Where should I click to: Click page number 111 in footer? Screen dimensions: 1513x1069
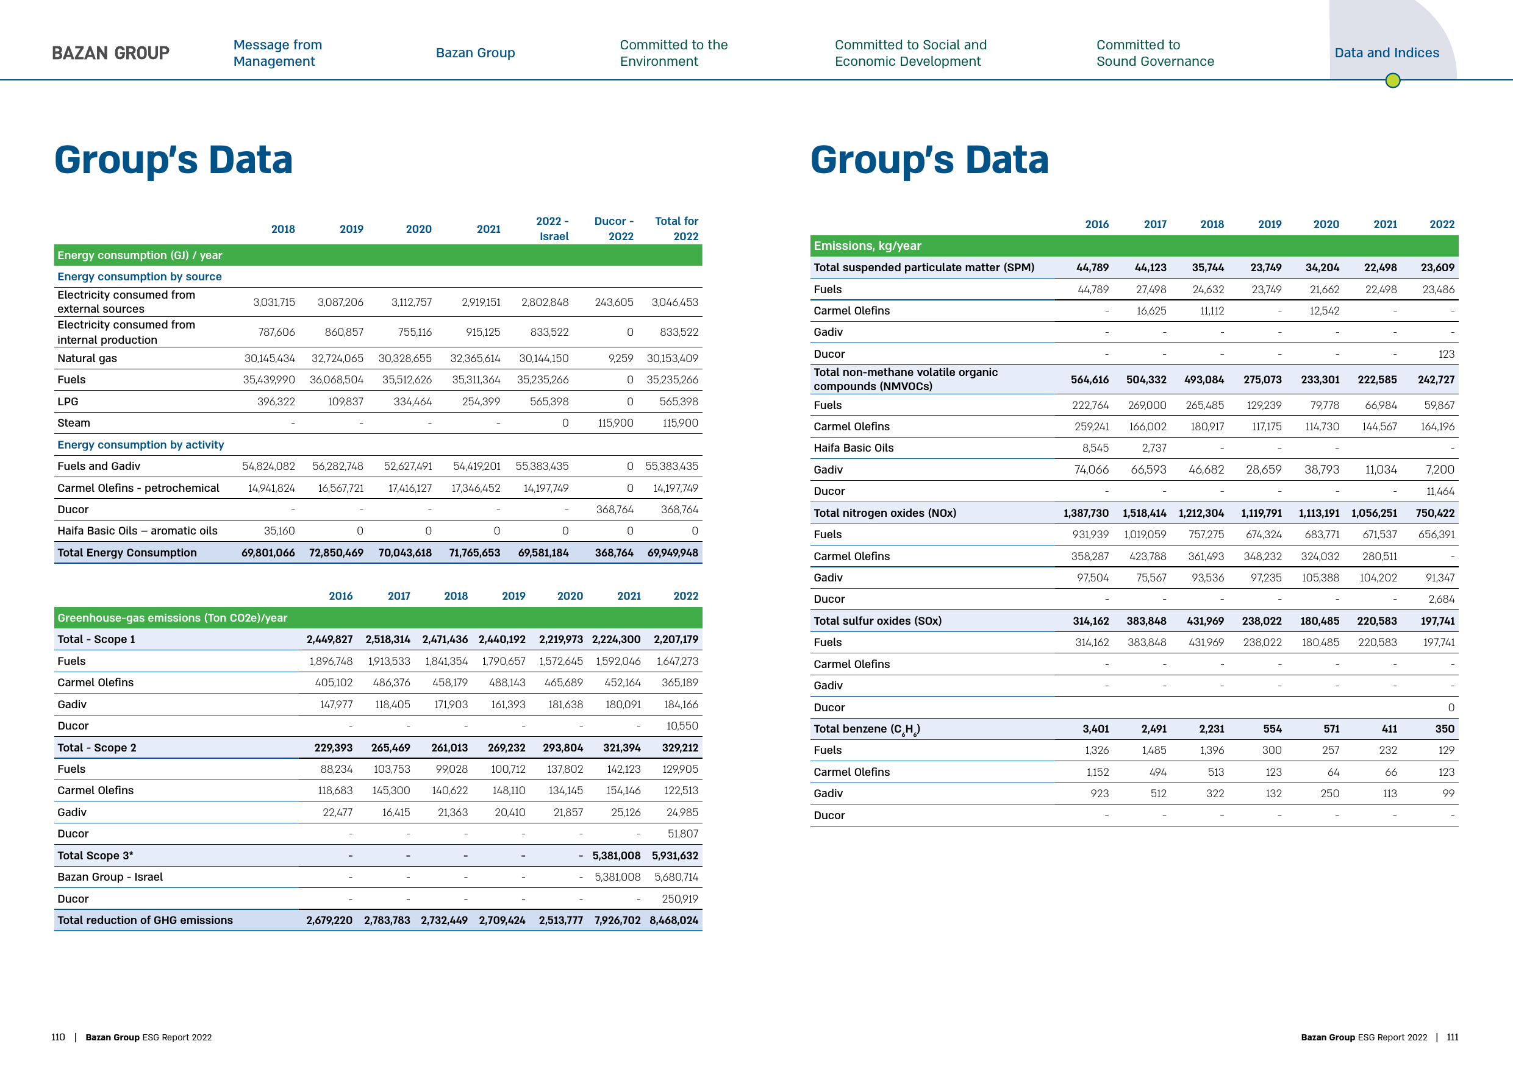(x=1453, y=1037)
